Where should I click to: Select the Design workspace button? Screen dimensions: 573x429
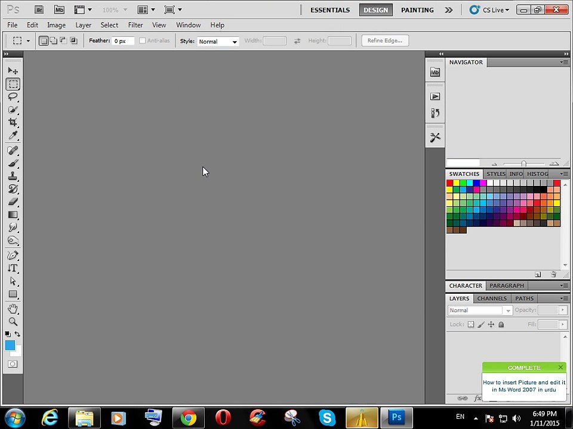[375, 10]
